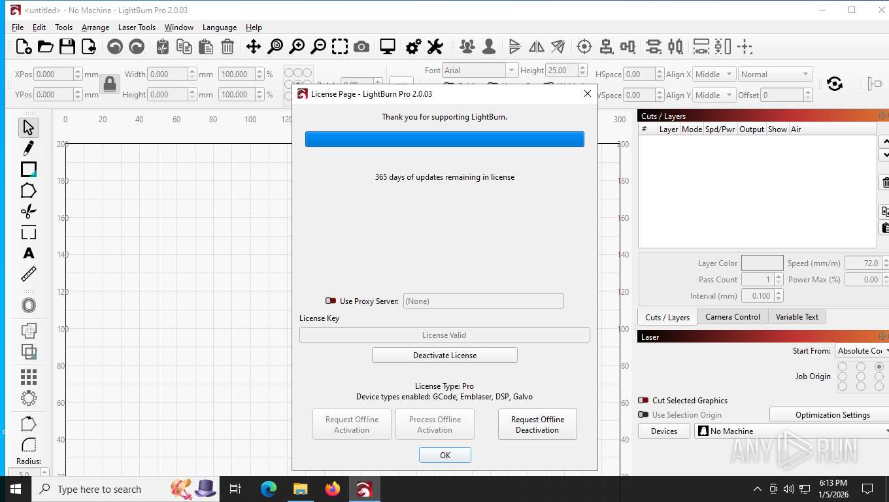This screenshot has height=502, width=889.
Task: Open Firefox from the taskbar
Action: point(333,489)
